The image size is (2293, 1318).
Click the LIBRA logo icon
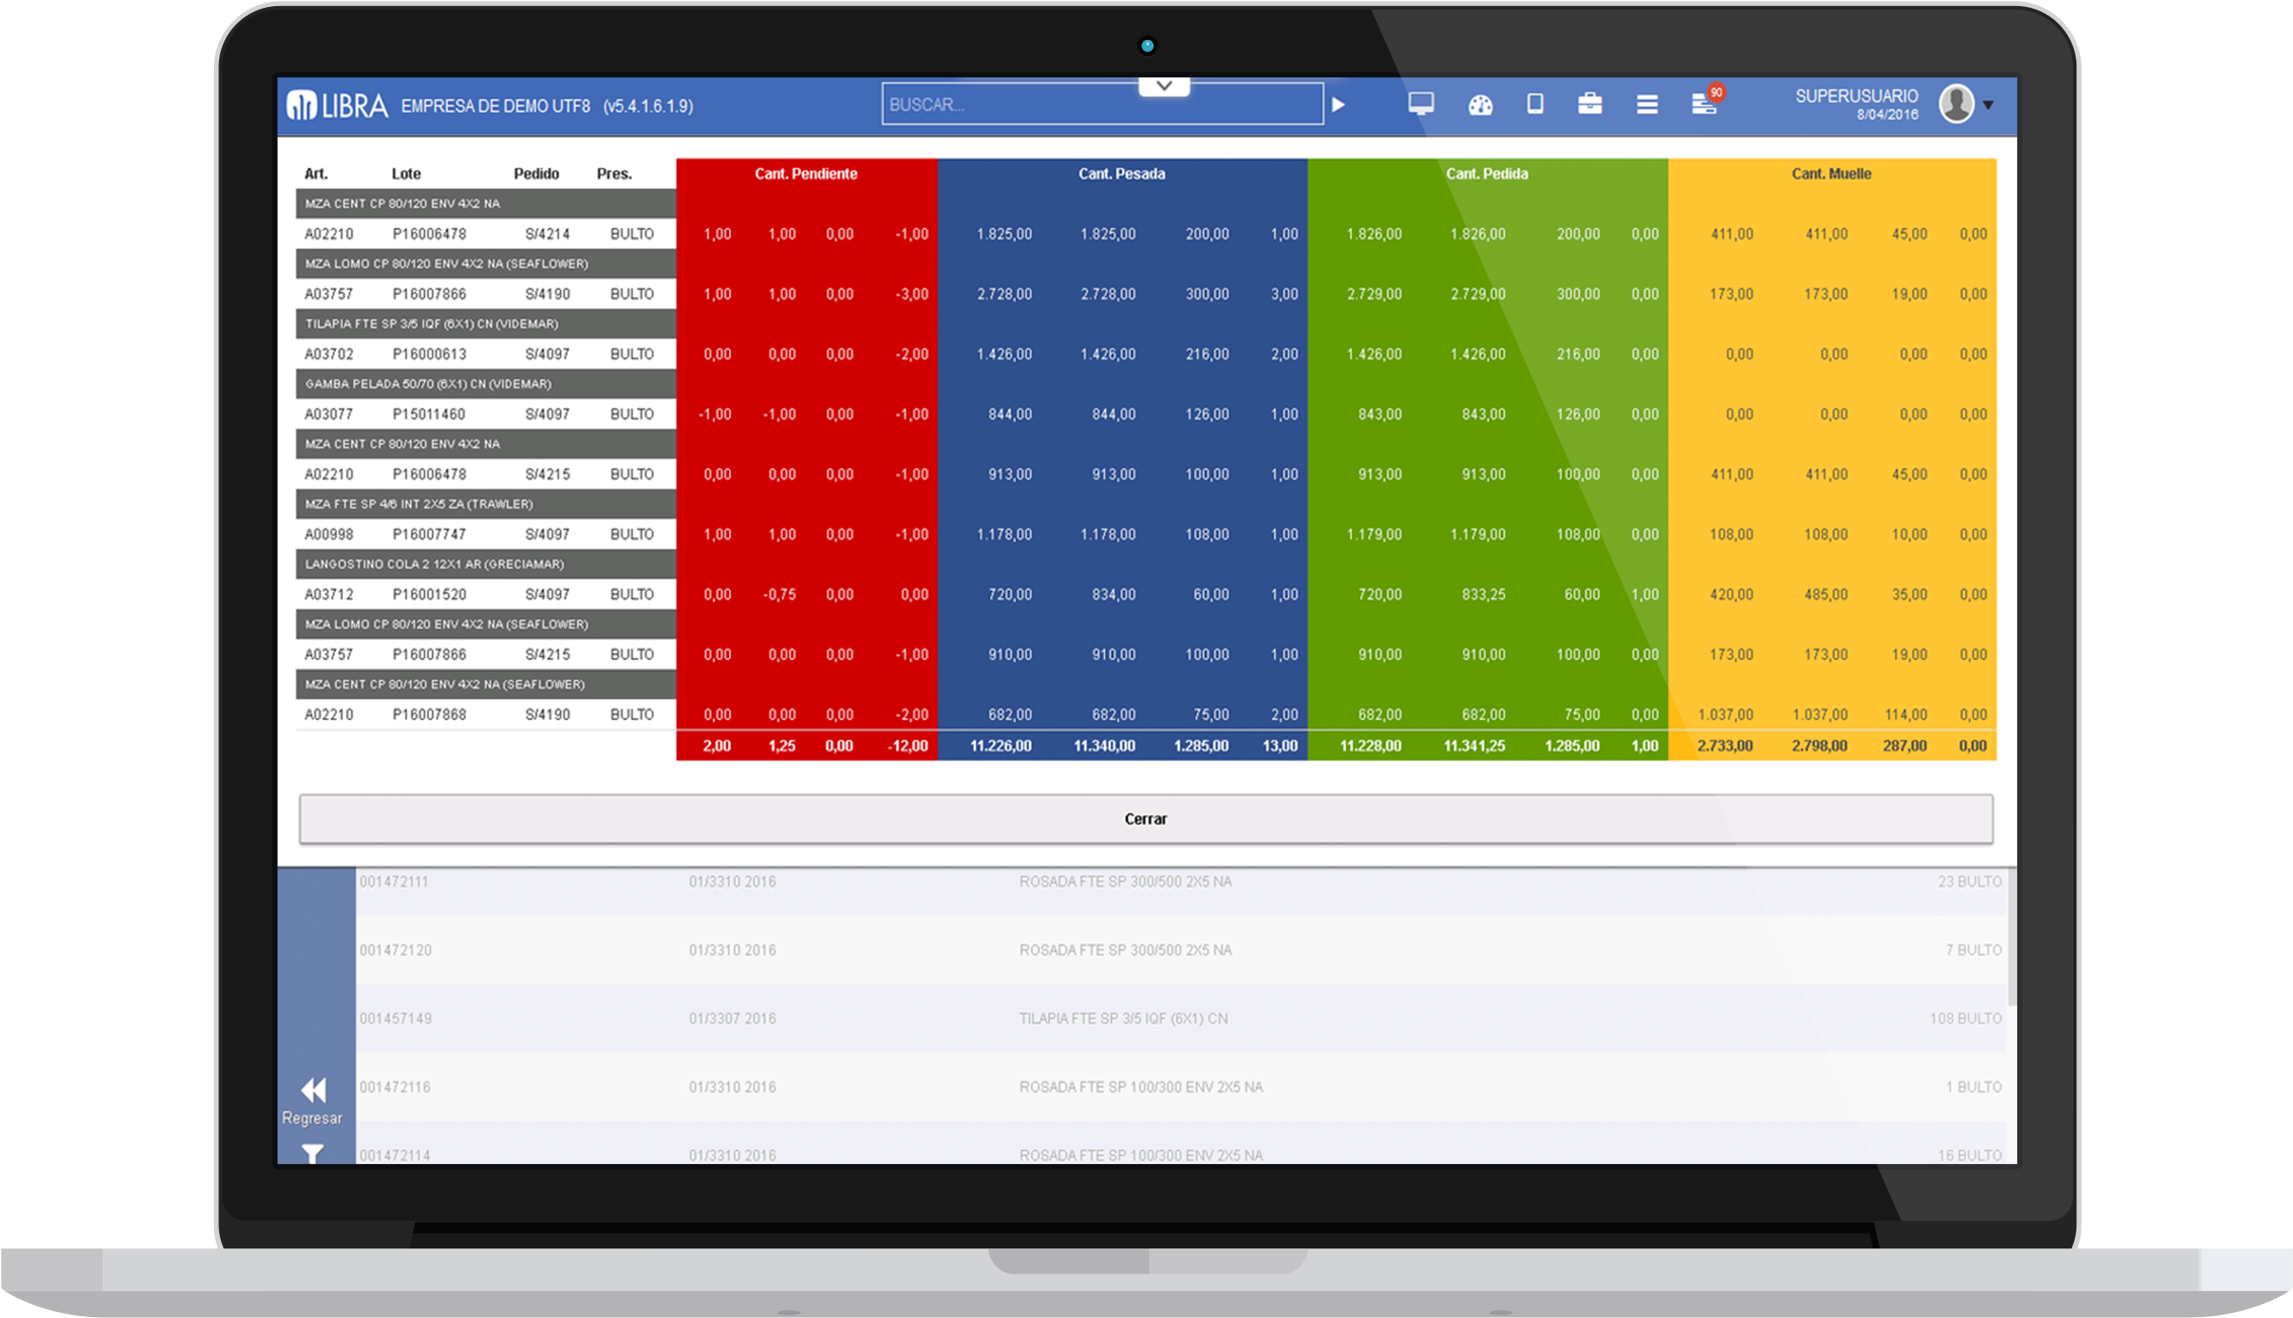pos(304,105)
